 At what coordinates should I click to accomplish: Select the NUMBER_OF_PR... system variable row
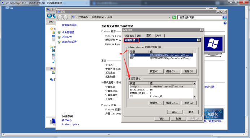click(161, 93)
